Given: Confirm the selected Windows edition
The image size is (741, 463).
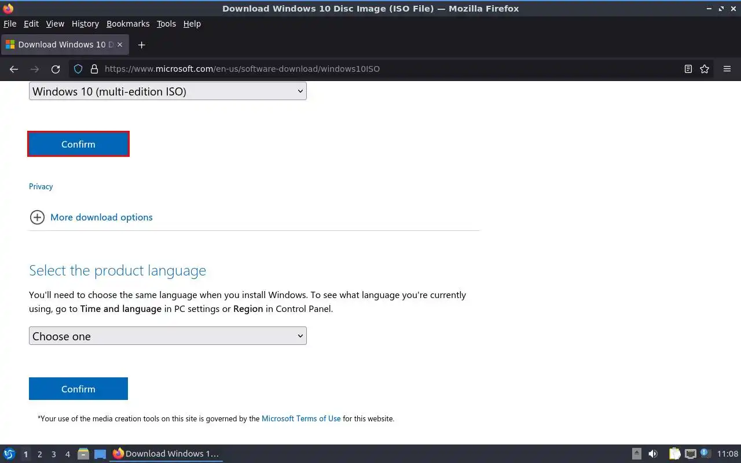Looking at the screenshot, I should [78, 144].
